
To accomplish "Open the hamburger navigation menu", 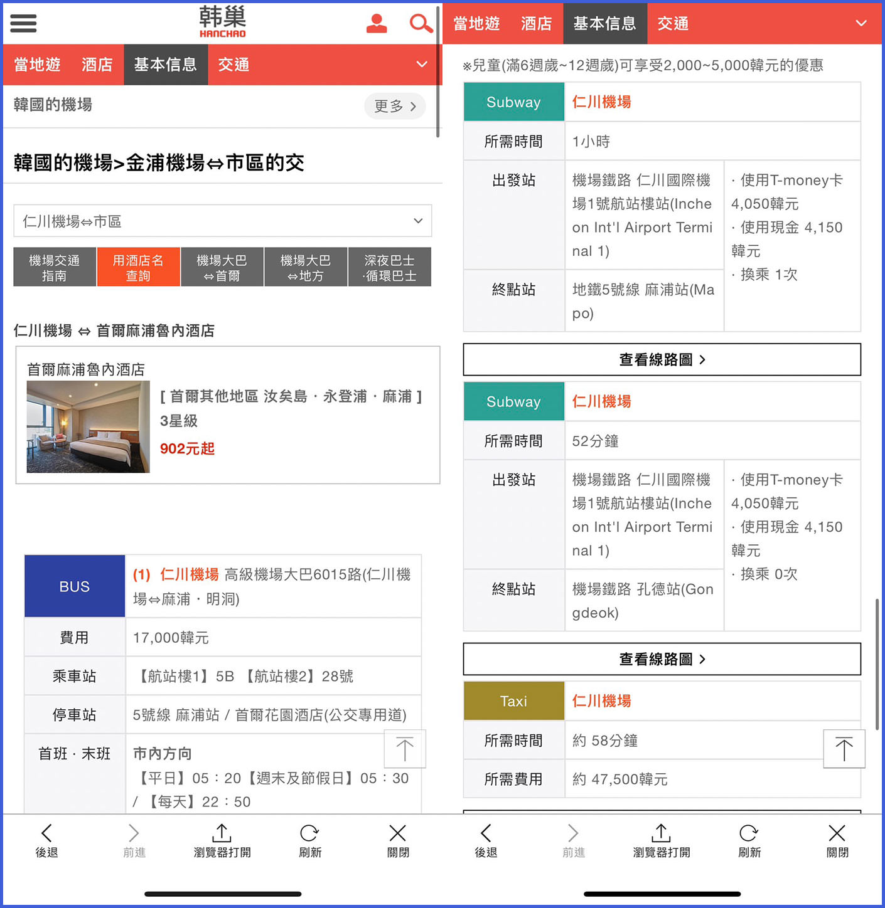I will tap(23, 23).
